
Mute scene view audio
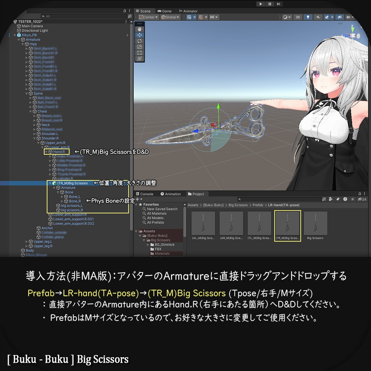click(318, 17)
